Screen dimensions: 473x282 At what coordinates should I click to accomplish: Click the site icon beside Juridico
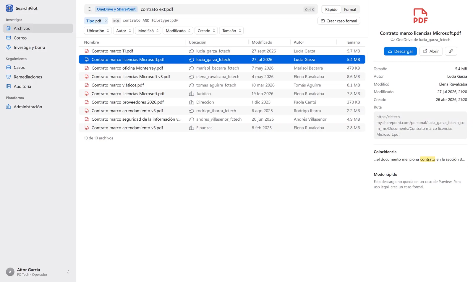click(191, 94)
